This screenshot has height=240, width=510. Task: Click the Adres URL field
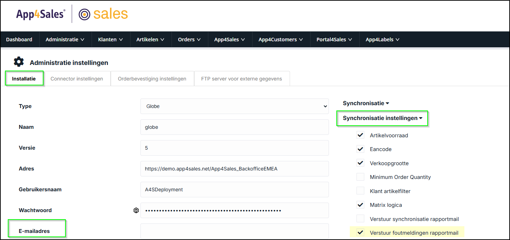[x=234, y=169]
